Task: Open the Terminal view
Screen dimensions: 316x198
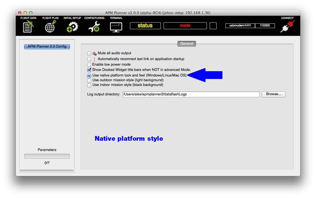Action: coord(116,26)
